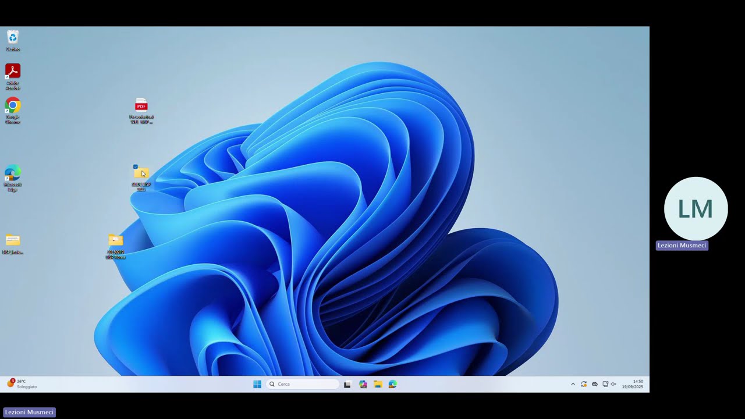Open the Copilot taskbar icon
Screen dimensions: 745x419
pyautogui.click(x=363, y=384)
